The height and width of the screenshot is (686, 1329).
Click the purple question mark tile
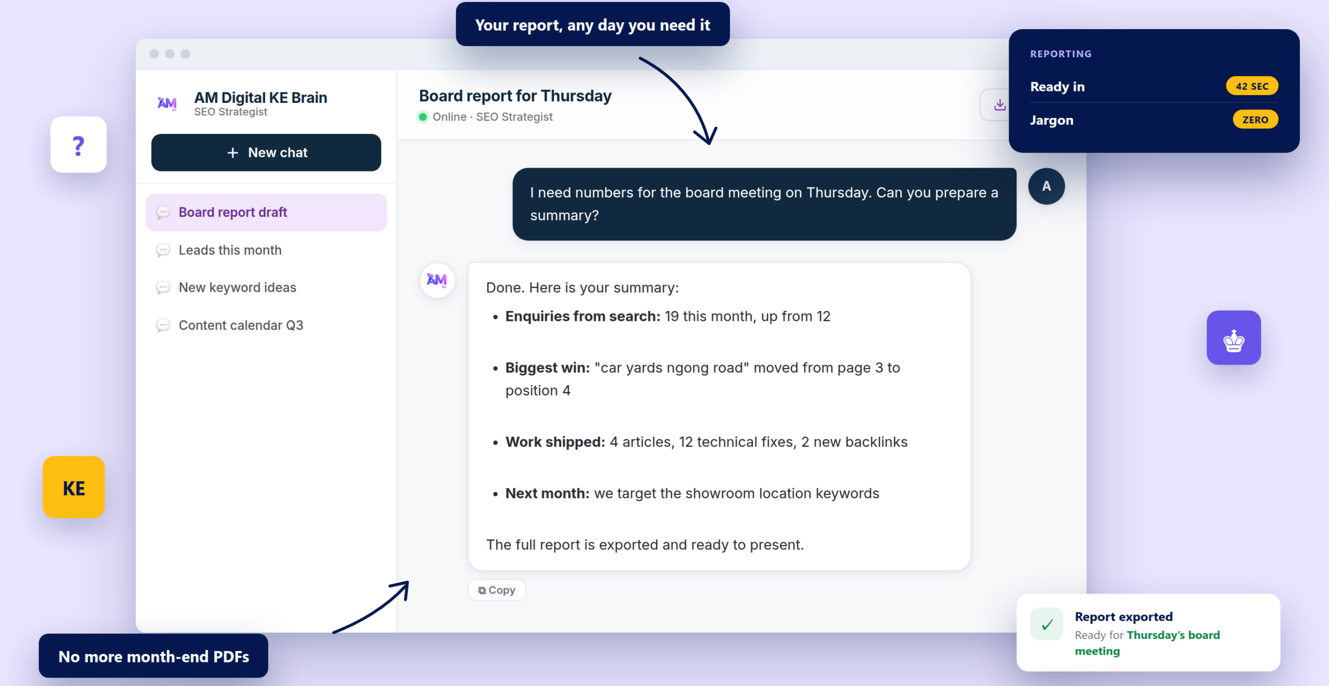point(78,145)
